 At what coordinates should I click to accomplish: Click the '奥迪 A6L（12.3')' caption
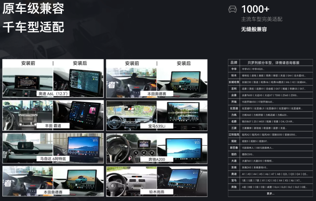tap(53, 93)
